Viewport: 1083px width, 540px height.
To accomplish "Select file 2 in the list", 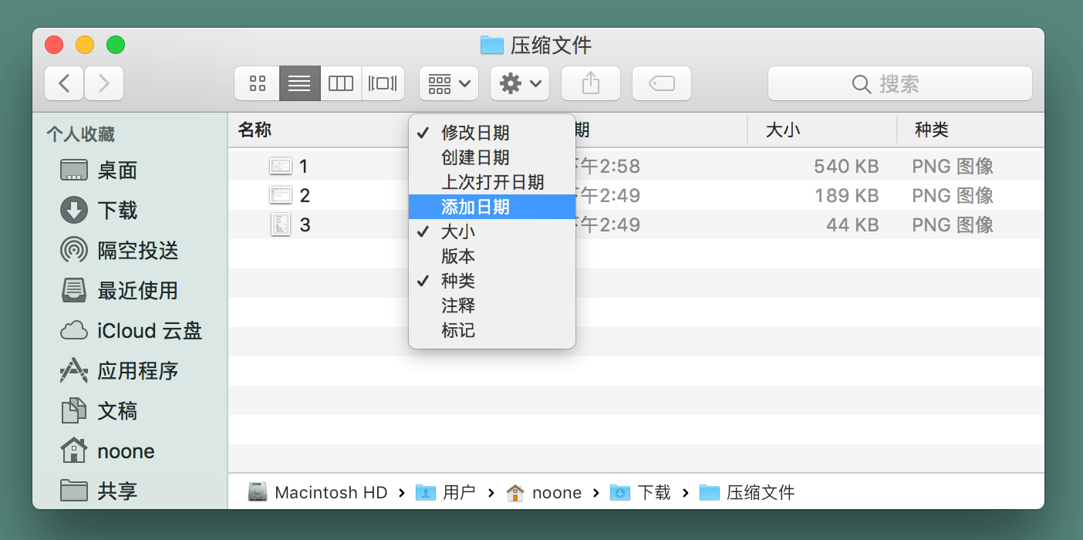I will pos(305,196).
